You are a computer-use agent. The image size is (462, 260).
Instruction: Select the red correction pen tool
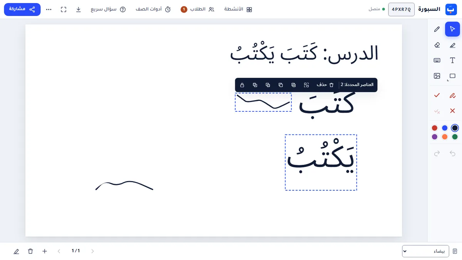click(x=452, y=95)
